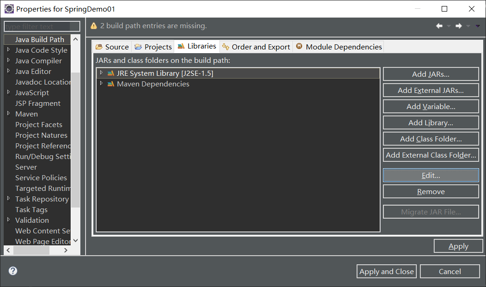This screenshot has width=486, height=287.
Task: Click the Add JARs... button
Action: [x=431, y=74]
